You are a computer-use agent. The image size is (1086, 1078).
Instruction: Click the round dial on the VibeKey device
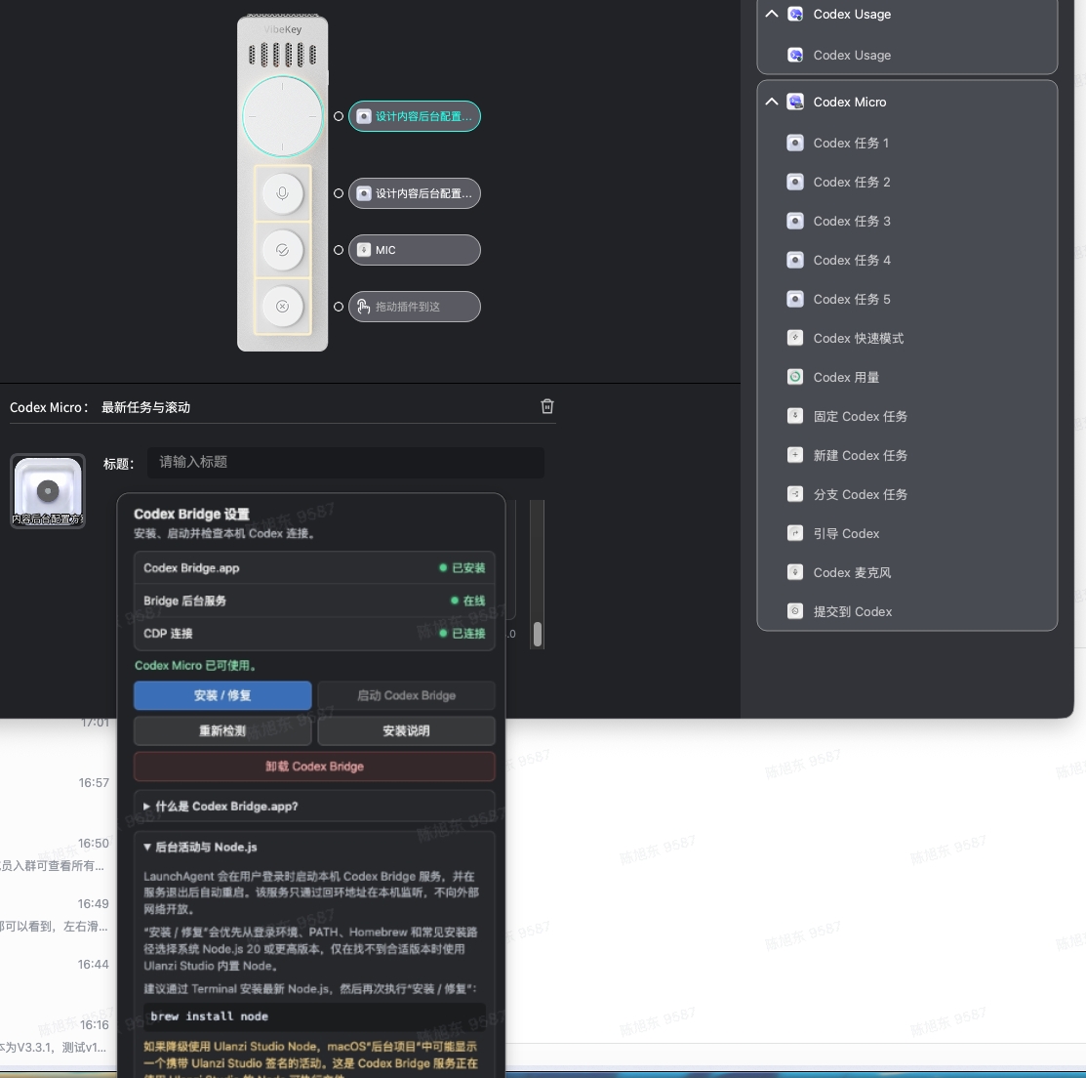[283, 116]
